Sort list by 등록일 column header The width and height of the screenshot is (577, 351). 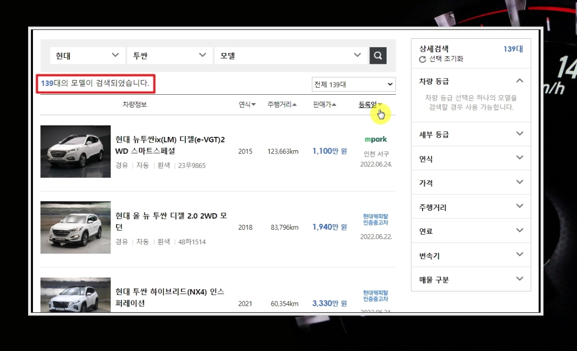(x=370, y=105)
